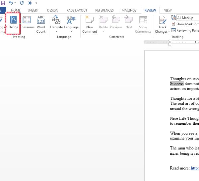Viewport: 199px width, 181px height.
Task: Click the line starting 'inner being is ric'
Action: (184, 153)
